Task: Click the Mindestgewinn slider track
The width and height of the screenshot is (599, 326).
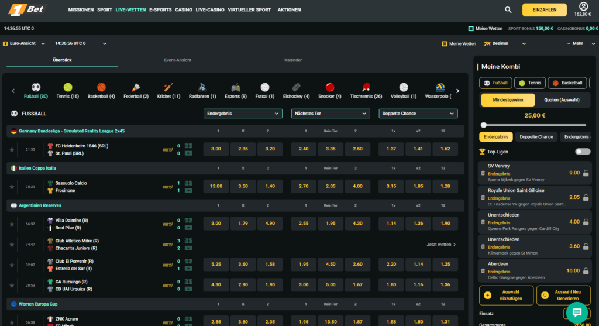Action: tap(534, 125)
